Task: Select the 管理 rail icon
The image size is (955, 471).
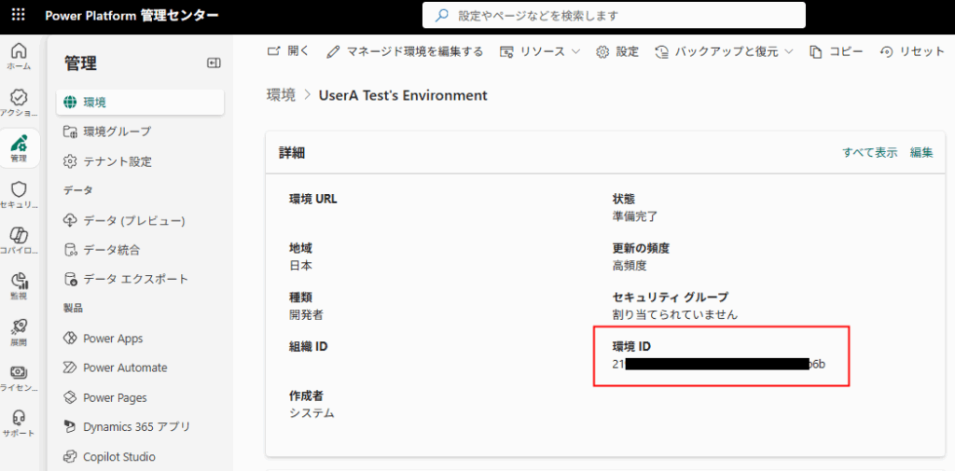Action: [x=19, y=148]
